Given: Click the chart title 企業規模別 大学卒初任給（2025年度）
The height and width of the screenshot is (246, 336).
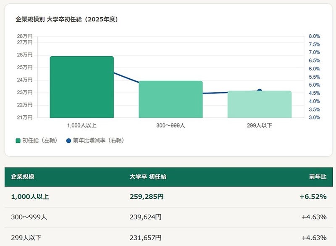Looking at the screenshot, I should 66,19.
